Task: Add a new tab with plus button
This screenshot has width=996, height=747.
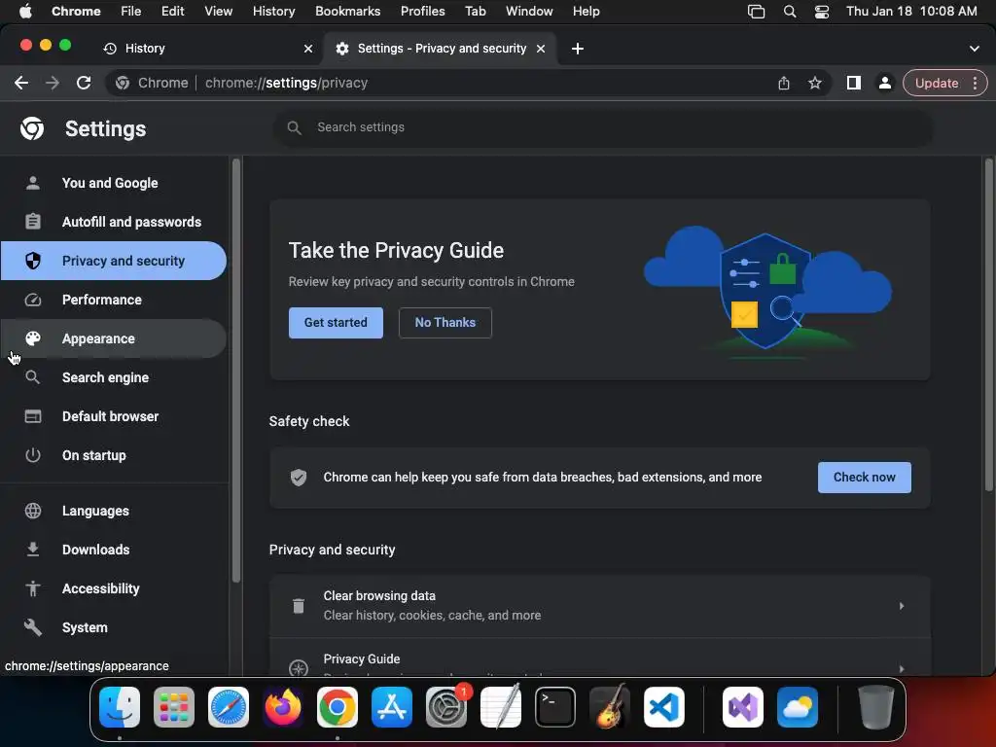Action: click(578, 49)
